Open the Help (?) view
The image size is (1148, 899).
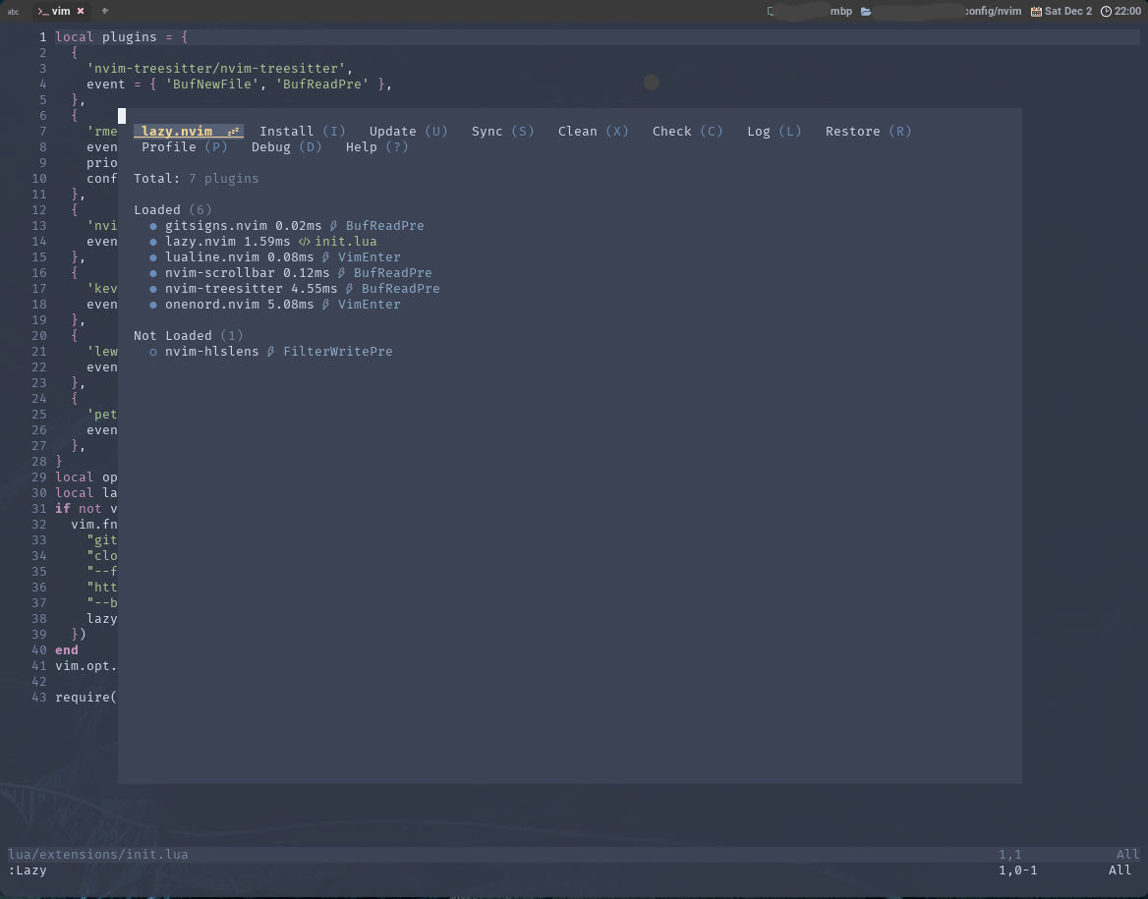(x=376, y=147)
